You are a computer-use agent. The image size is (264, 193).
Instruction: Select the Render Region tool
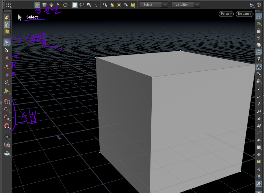click(7, 145)
